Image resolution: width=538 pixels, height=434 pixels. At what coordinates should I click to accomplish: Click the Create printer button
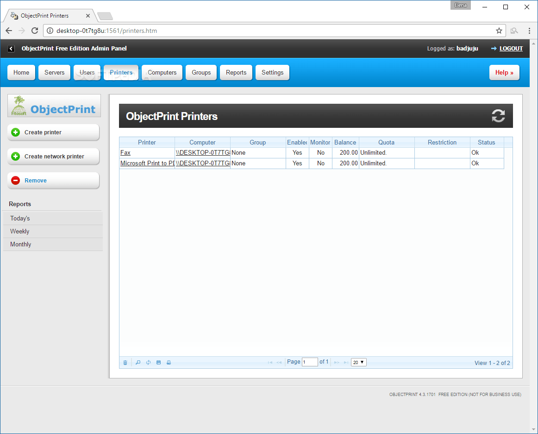(54, 132)
